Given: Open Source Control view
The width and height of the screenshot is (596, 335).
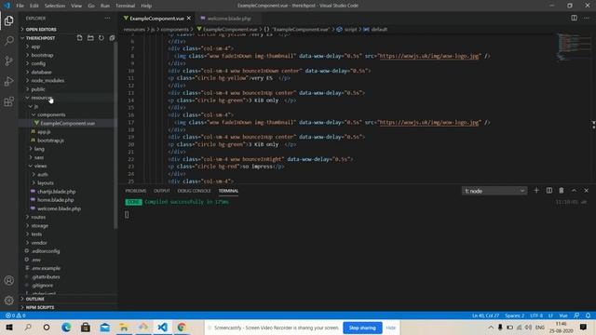Looking at the screenshot, I should point(9,60).
